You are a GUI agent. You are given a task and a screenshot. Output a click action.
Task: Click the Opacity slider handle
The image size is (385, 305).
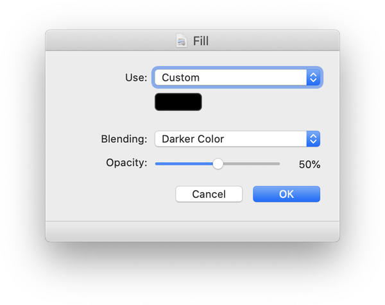pos(218,164)
